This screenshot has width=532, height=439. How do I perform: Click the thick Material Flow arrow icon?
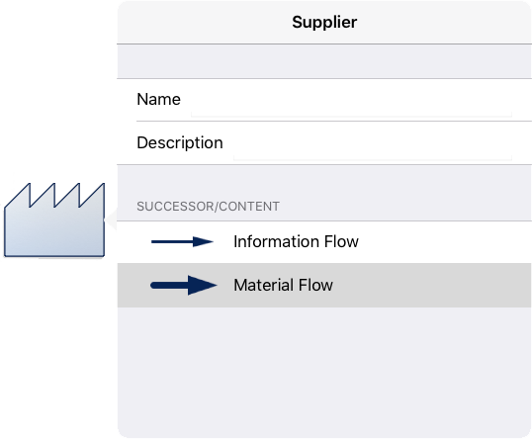click(x=184, y=286)
